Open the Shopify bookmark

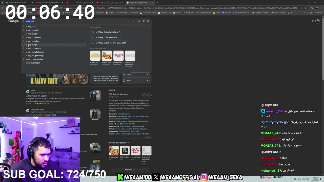click(x=110, y=13)
